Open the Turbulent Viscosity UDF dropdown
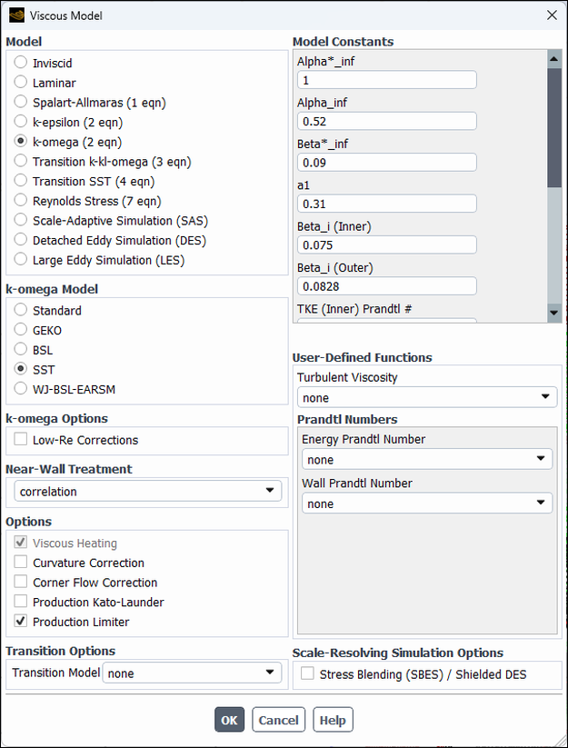 [427, 397]
